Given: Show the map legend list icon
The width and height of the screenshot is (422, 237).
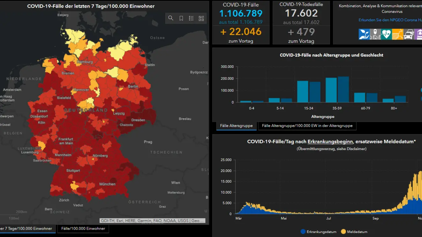Looking at the screenshot, I should tap(191, 18).
